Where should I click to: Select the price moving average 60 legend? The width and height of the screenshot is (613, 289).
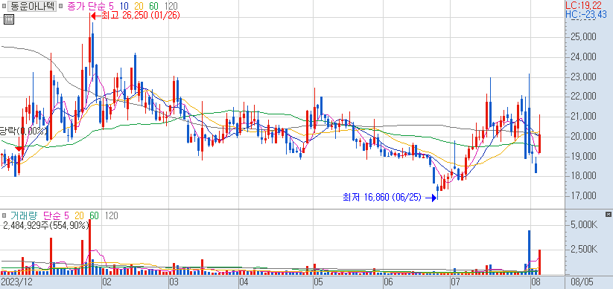click(x=154, y=6)
